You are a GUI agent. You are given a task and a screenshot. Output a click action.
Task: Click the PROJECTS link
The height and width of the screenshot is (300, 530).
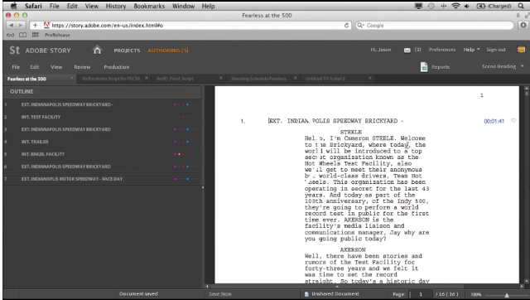coord(127,51)
